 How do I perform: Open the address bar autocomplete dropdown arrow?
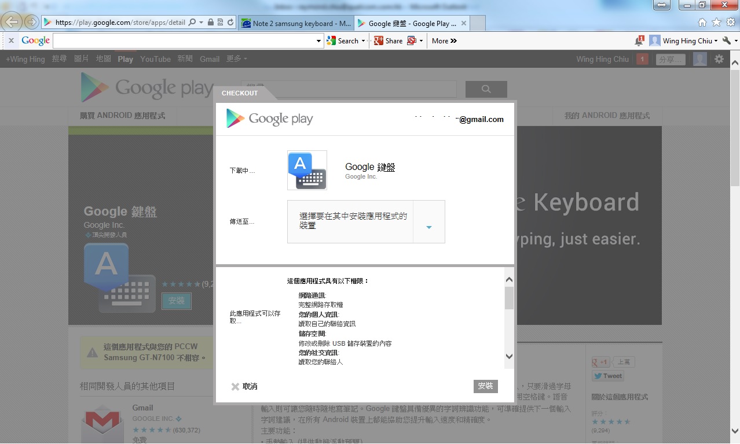(x=201, y=23)
